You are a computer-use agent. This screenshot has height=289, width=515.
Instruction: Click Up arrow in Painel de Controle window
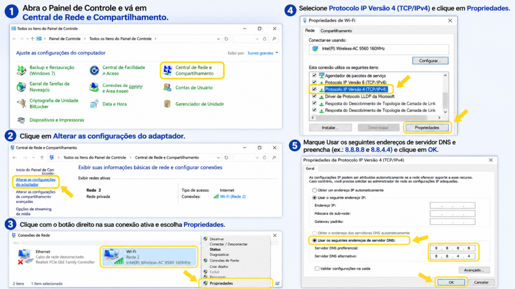(32, 39)
